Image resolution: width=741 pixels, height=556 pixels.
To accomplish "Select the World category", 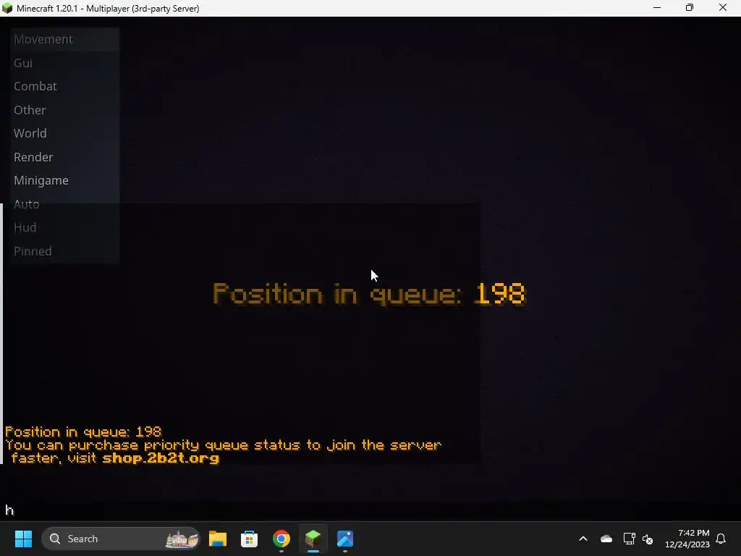I will pos(64,133).
